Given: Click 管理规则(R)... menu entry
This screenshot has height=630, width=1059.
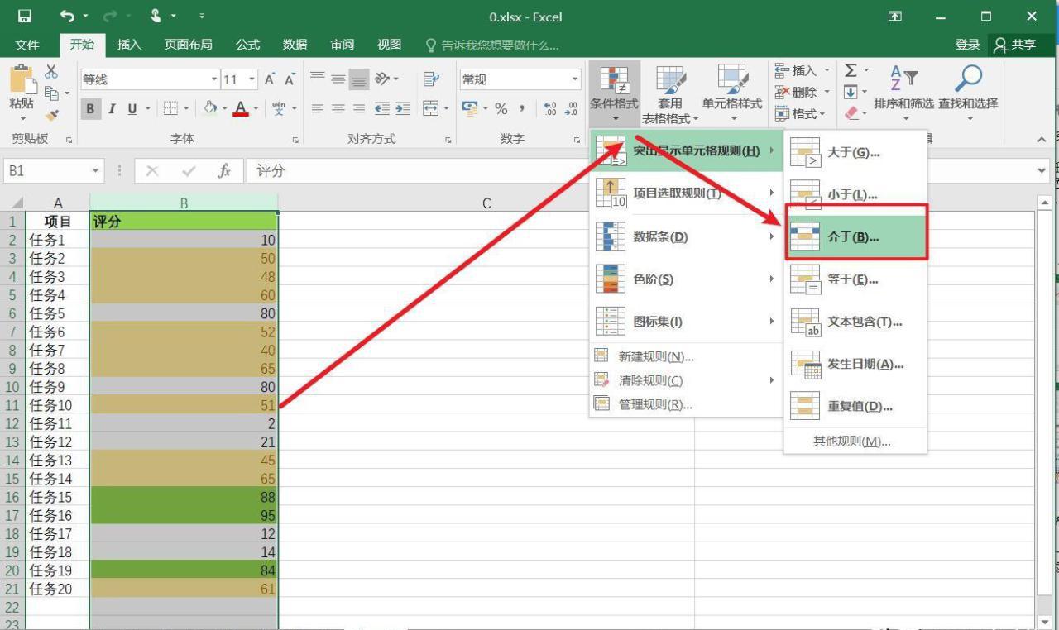Looking at the screenshot, I should pyautogui.click(x=686, y=404).
